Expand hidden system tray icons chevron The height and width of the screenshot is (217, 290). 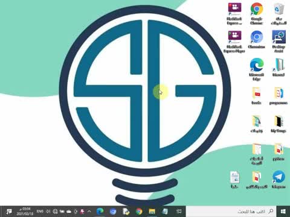tap(89, 211)
